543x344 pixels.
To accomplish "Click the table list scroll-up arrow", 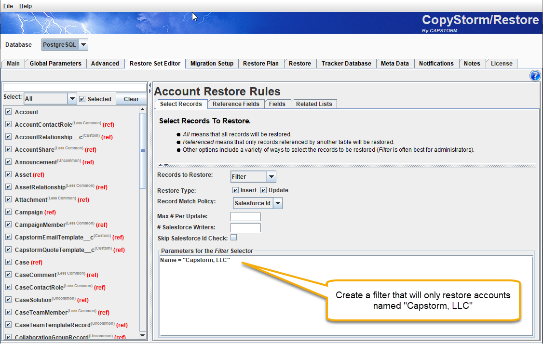I will click(x=143, y=109).
